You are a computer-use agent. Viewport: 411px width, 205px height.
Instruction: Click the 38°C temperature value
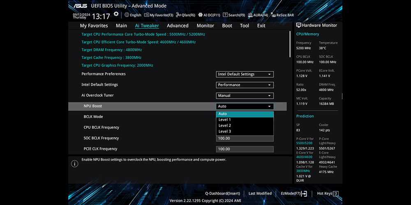(x=323, y=48)
